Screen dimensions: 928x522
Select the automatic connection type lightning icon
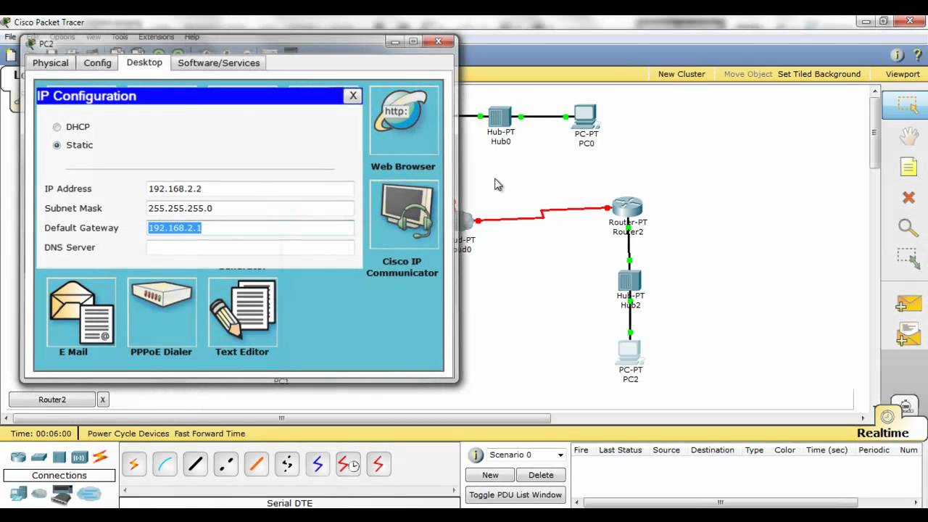[x=134, y=464]
